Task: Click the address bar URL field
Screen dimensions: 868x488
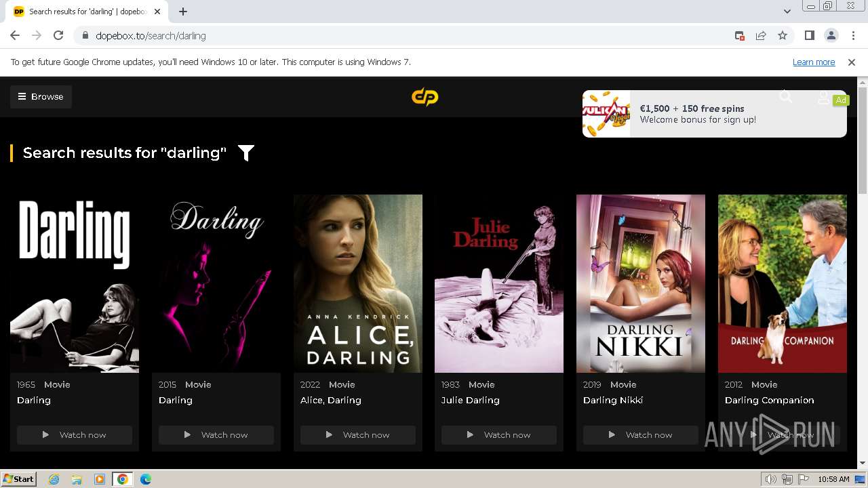Action: point(407,35)
